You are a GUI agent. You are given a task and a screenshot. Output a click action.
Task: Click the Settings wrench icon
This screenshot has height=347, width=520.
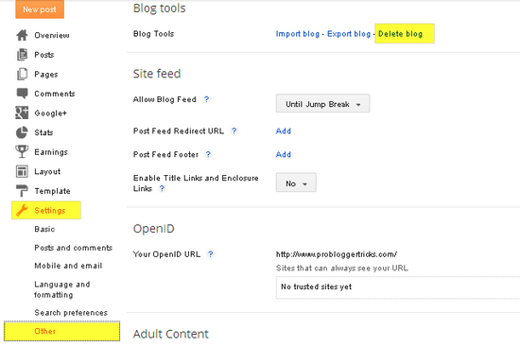coord(22,210)
